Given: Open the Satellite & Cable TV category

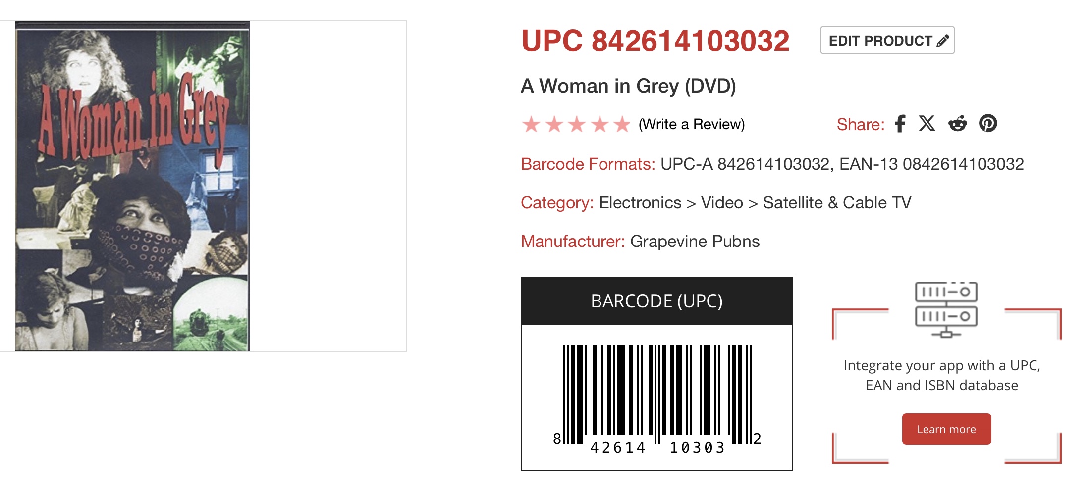Looking at the screenshot, I should pos(837,203).
